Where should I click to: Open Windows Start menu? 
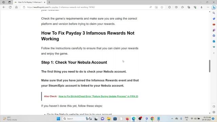coord(58,119)
